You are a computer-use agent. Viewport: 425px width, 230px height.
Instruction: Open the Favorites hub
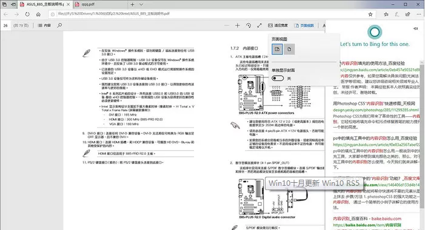pos(386,15)
